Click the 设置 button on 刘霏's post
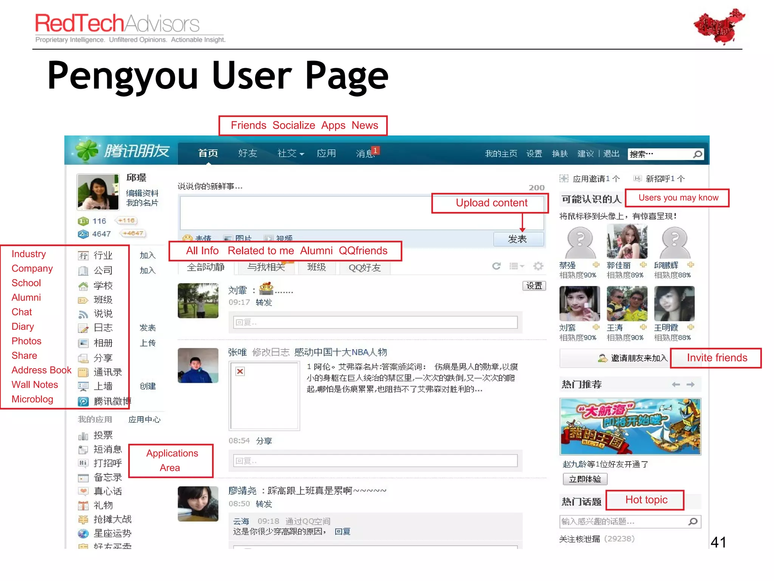The image size is (774, 581). click(x=534, y=286)
